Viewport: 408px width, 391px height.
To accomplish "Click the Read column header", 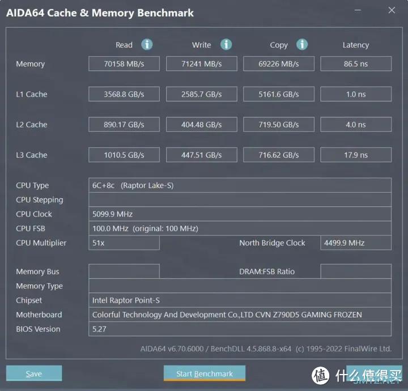I will (x=124, y=45).
